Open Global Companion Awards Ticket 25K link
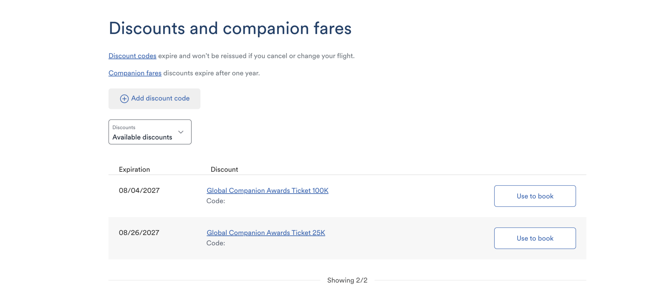Image resolution: width=666 pixels, height=300 pixels. [x=266, y=233]
